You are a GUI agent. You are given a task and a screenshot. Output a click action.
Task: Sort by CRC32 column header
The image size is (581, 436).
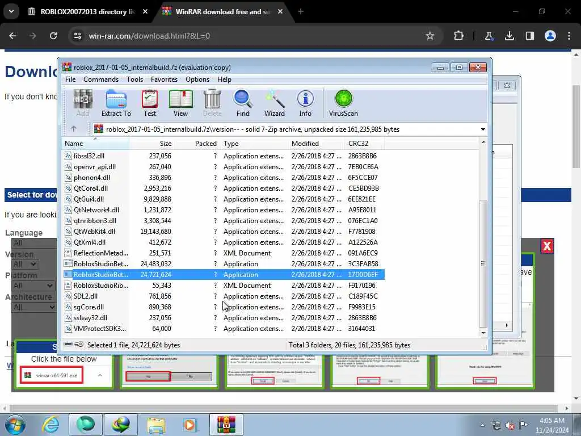(x=364, y=144)
